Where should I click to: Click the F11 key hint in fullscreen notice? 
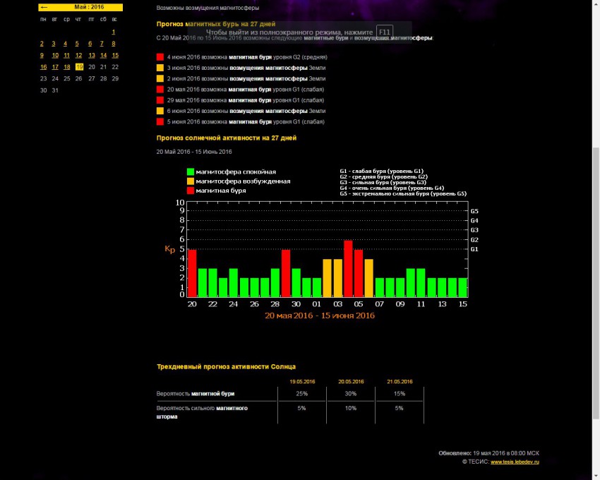coord(384,32)
